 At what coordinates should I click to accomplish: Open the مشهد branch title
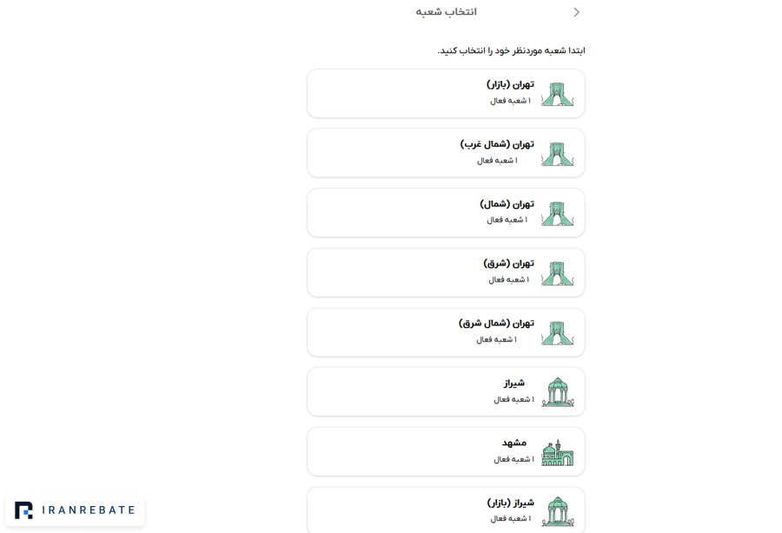[514, 443]
